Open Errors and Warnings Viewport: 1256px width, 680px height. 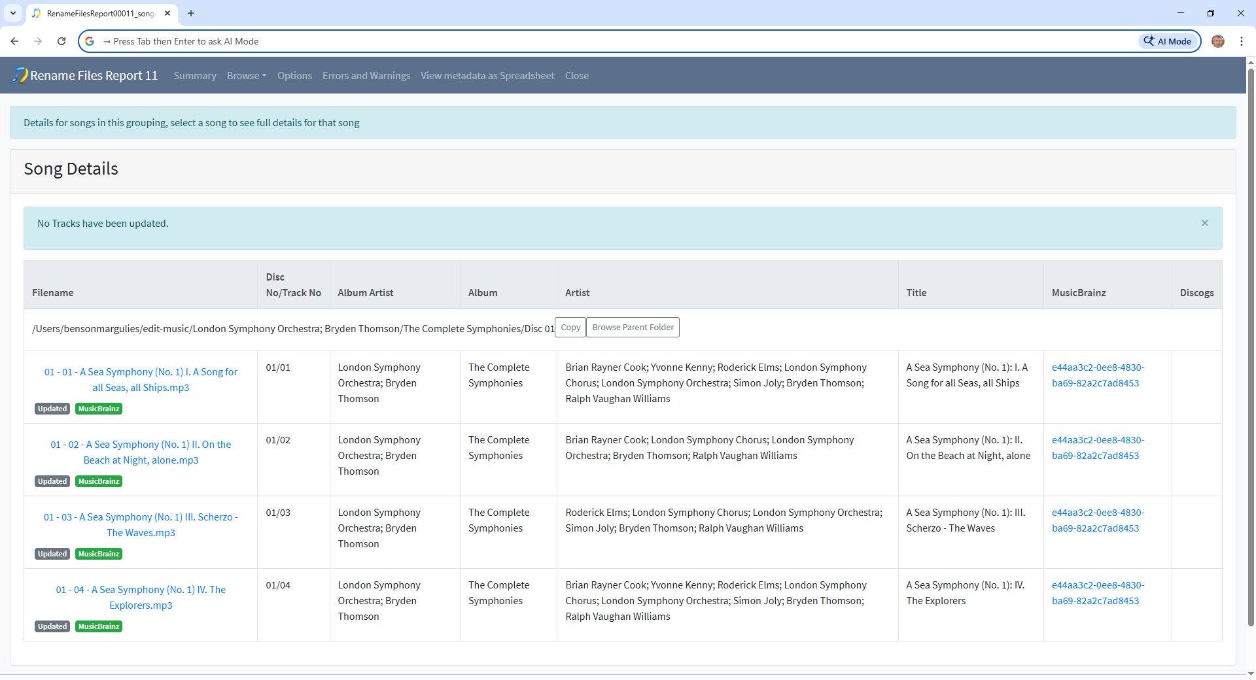[x=366, y=76]
